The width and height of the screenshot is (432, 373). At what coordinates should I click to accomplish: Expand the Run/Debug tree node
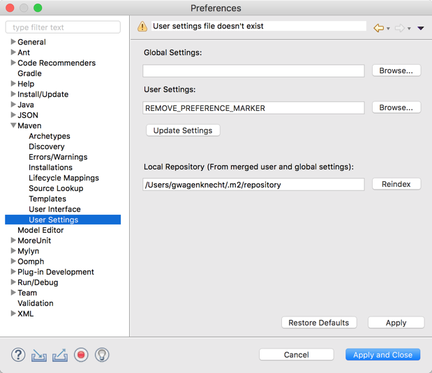(x=13, y=282)
